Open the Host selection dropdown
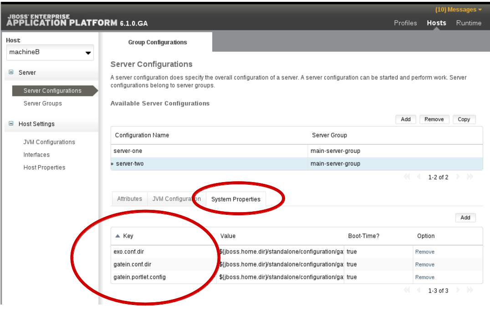 [50, 52]
